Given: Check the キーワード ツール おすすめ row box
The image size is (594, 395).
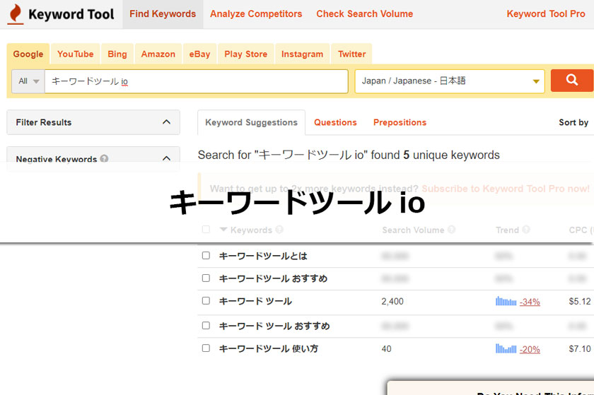Looking at the screenshot, I should pyautogui.click(x=206, y=326).
